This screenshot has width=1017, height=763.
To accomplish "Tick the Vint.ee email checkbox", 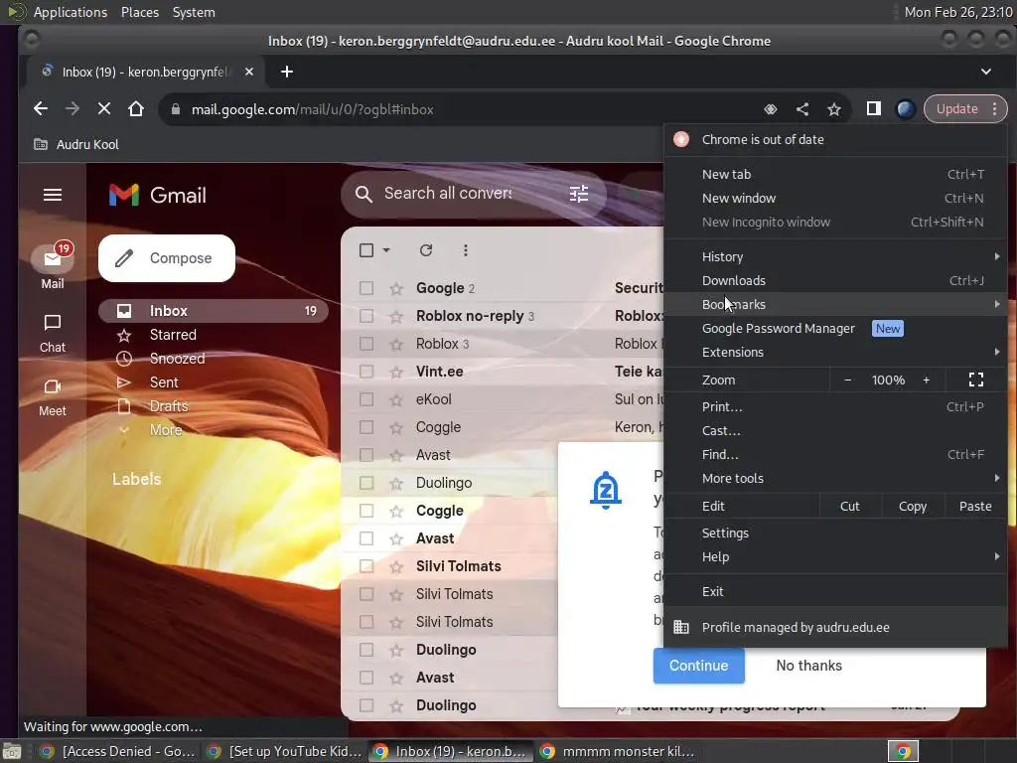I will pyautogui.click(x=366, y=372).
